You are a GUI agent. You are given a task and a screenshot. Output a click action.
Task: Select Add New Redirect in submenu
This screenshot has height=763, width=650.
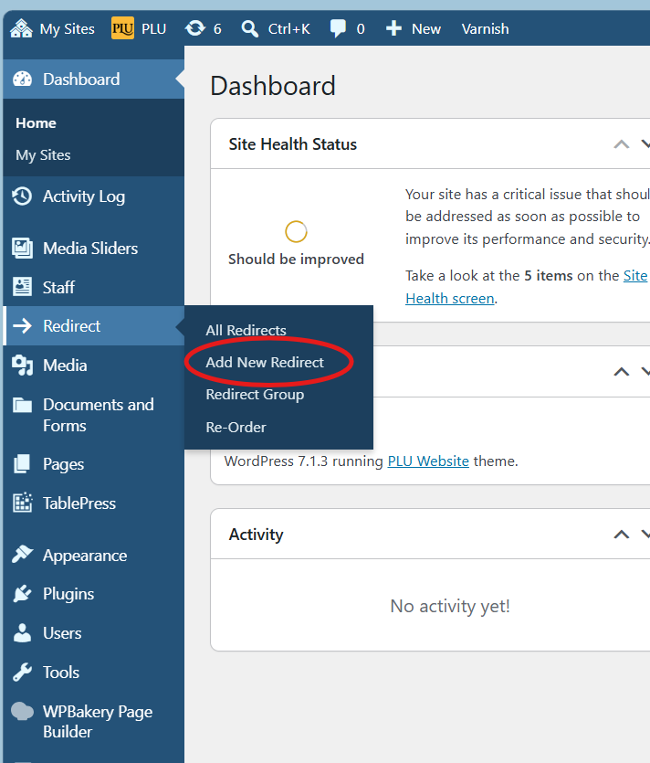tap(265, 363)
